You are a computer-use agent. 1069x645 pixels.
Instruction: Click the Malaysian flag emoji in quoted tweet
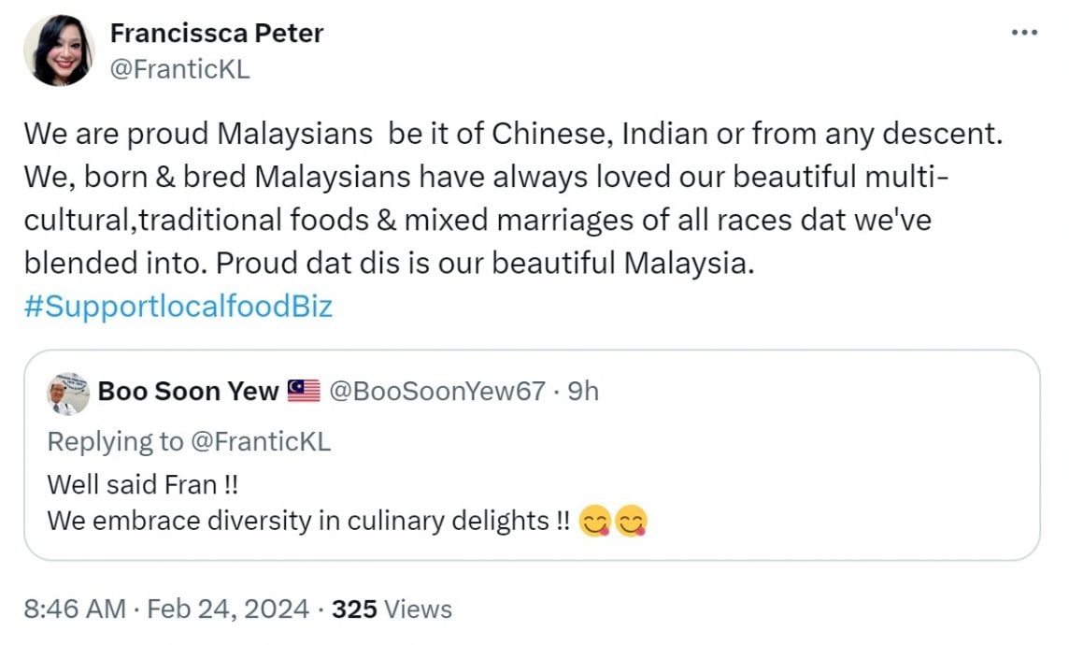302,392
